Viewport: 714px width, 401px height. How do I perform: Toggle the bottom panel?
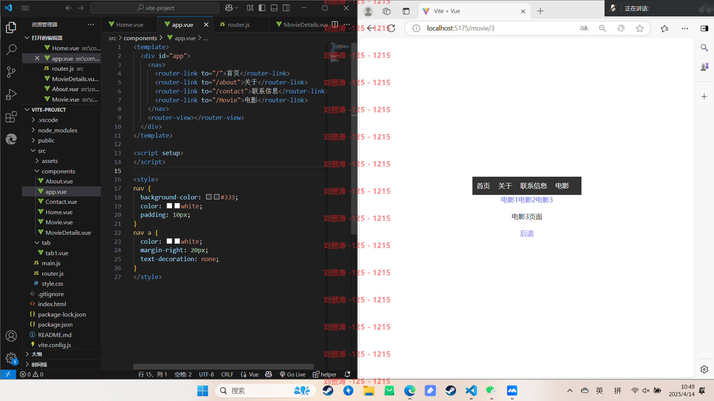(274, 8)
